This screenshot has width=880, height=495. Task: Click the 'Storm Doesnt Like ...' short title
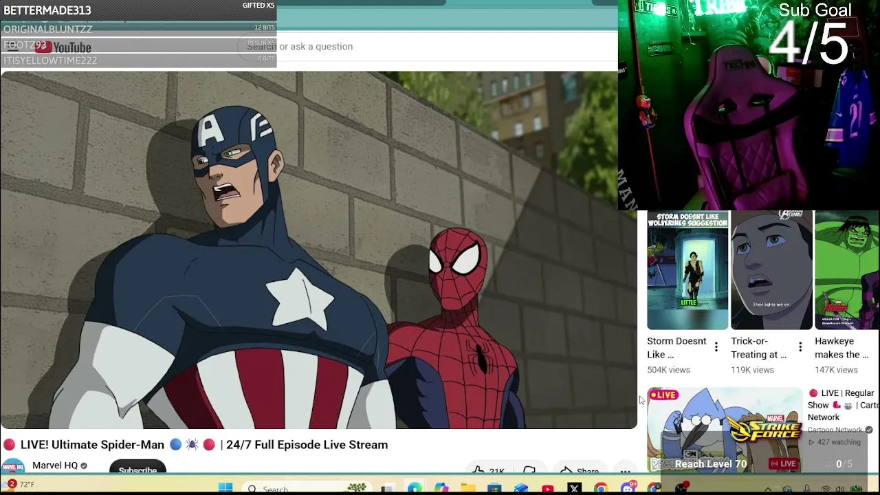(x=676, y=348)
